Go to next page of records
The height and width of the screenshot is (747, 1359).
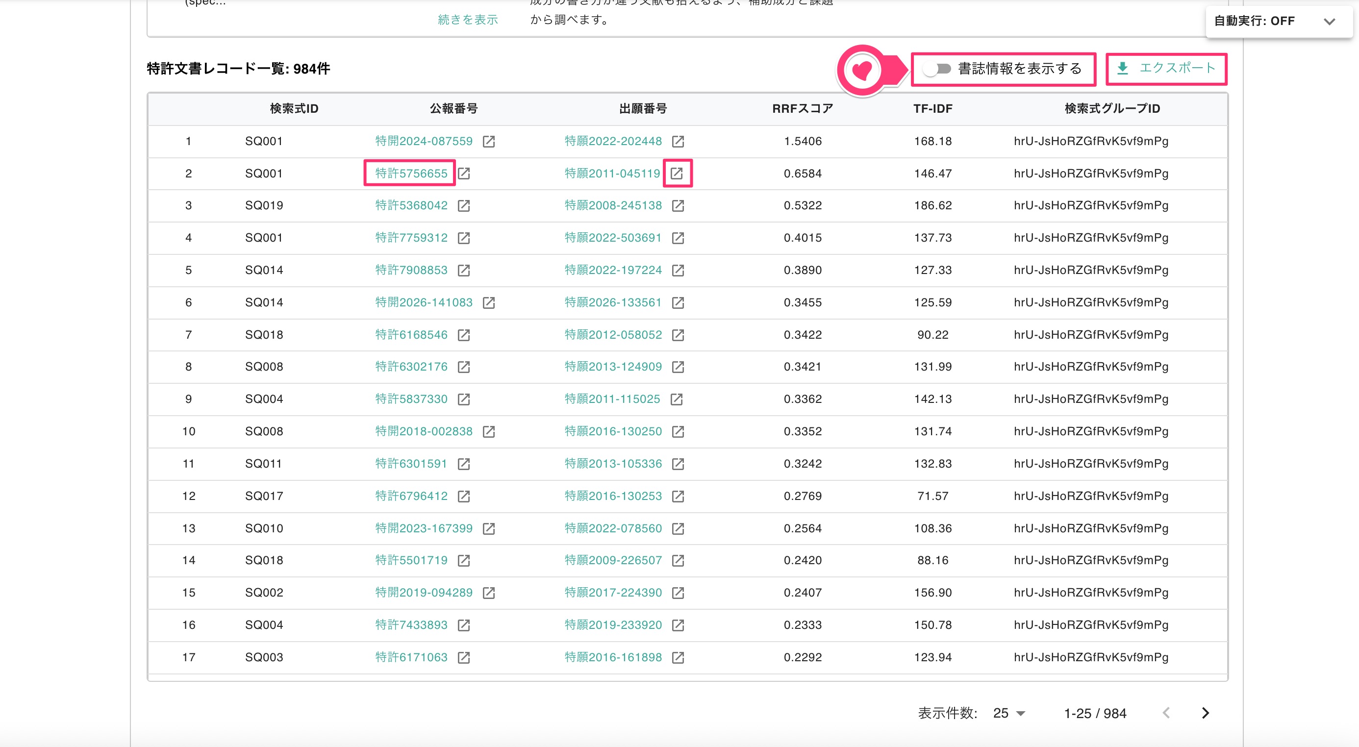click(x=1206, y=713)
